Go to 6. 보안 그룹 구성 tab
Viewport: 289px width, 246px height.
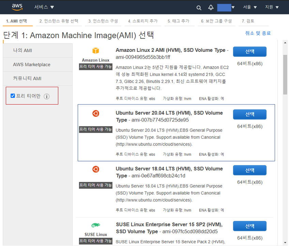pos(216,21)
